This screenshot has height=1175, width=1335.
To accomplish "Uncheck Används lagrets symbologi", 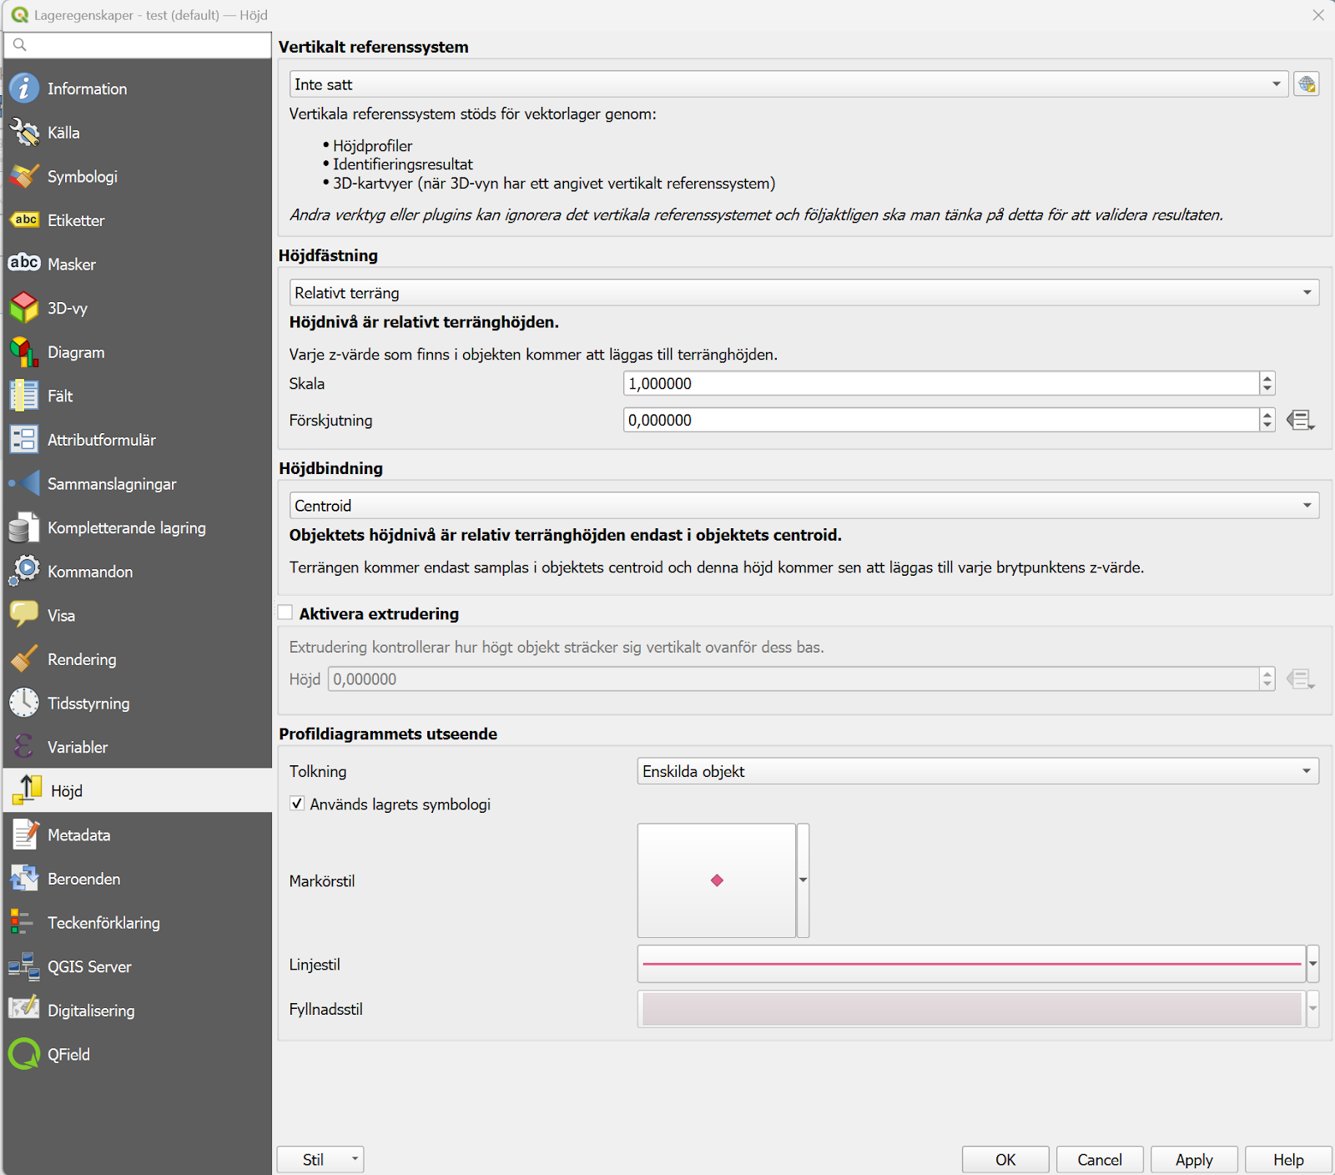I will coord(297,804).
